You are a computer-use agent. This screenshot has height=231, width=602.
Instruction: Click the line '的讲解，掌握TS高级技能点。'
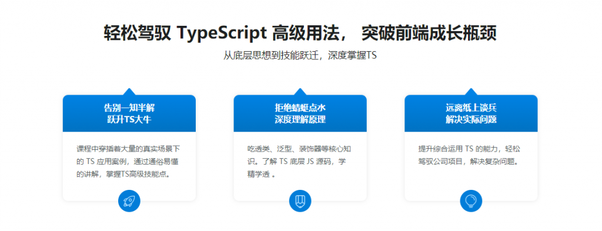point(123,174)
